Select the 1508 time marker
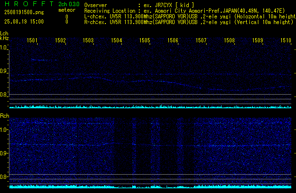This screenshot has height=193, width=296. tap(229, 40)
